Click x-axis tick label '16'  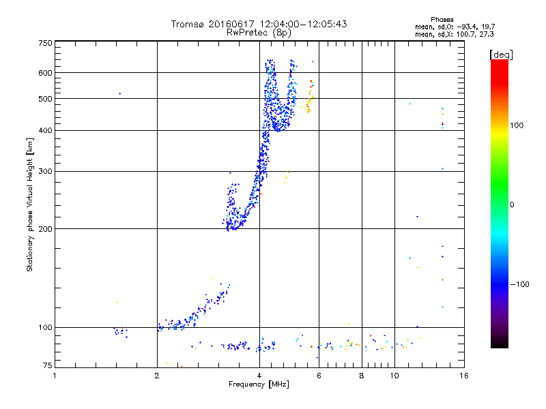point(464,376)
